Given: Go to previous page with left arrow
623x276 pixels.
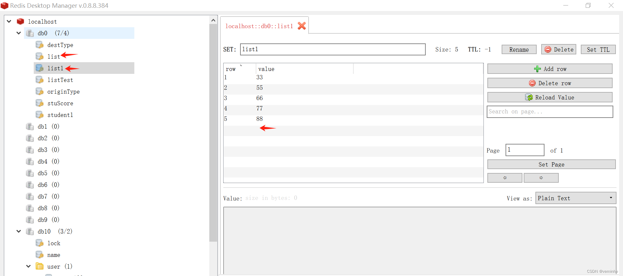Looking at the screenshot, I should click(505, 178).
